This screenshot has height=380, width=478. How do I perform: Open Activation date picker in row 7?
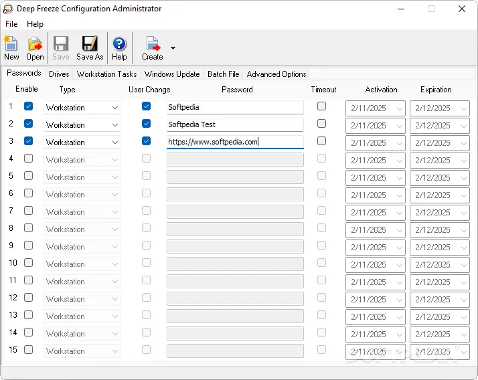tap(376, 212)
